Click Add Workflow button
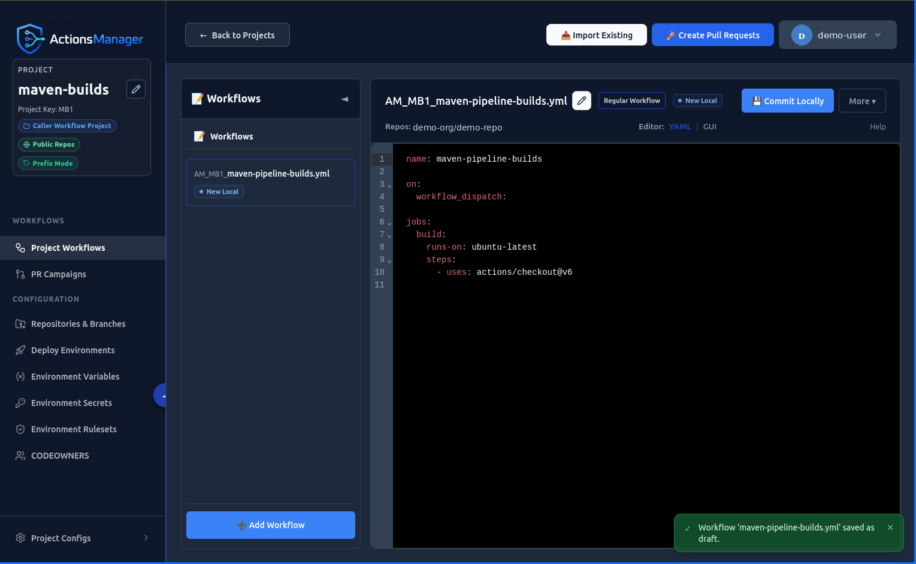916x564 pixels. click(271, 525)
